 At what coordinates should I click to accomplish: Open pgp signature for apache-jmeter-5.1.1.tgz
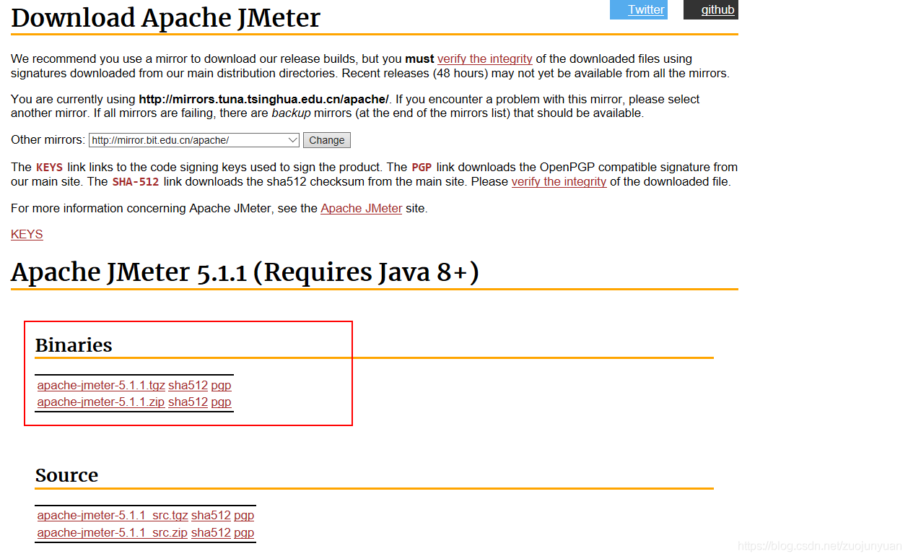tap(221, 385)
